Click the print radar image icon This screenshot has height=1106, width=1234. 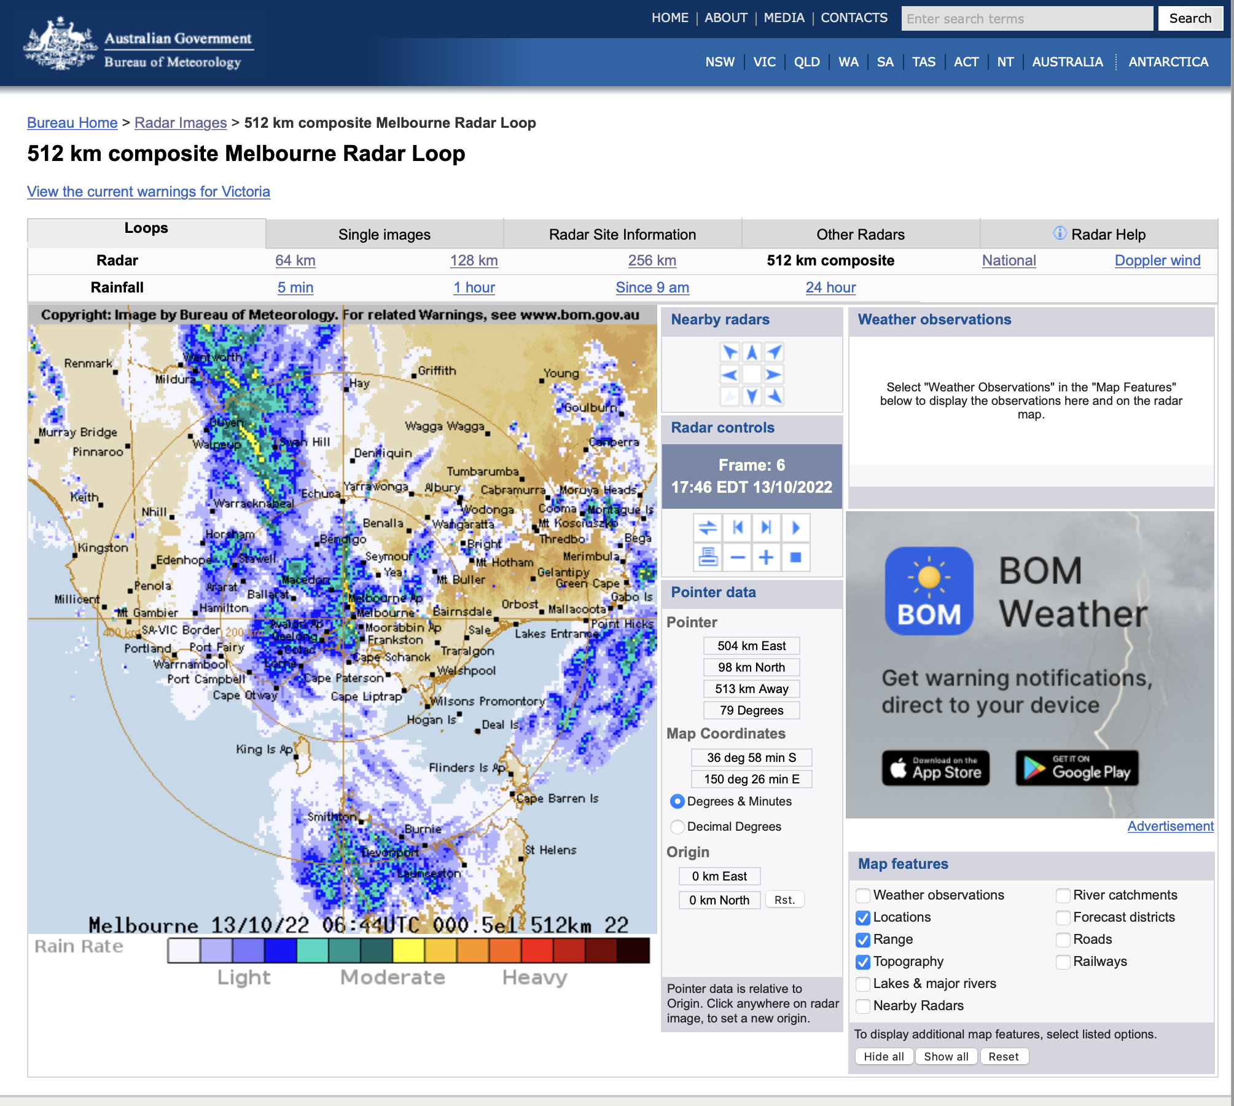tap(708, 557)
